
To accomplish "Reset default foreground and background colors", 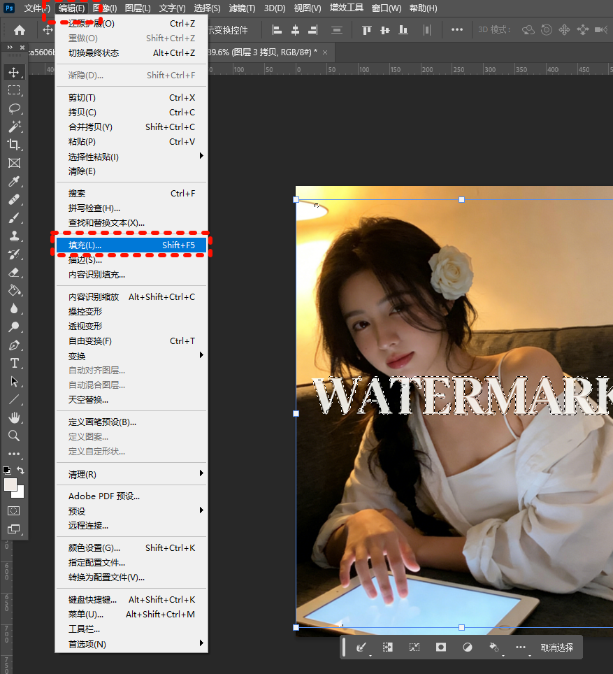I will (7, 471).
